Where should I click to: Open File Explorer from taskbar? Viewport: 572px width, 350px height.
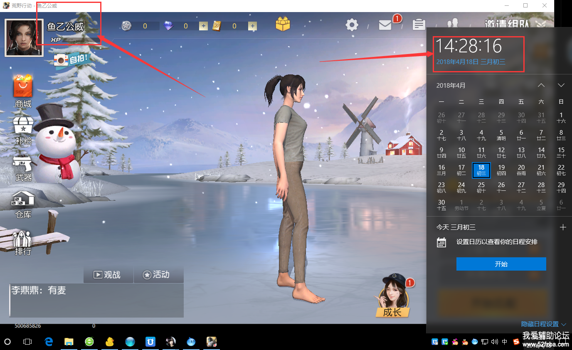69,342
